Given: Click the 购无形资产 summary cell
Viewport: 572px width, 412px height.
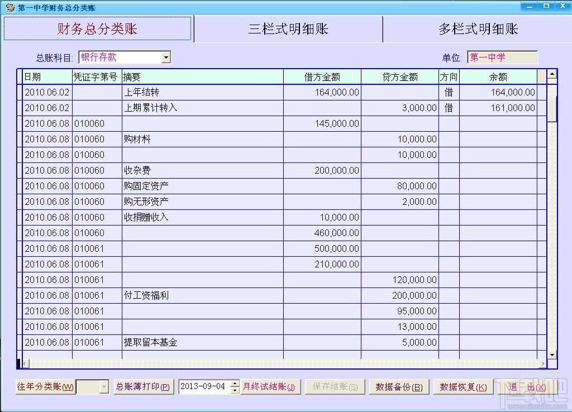Looking at the screenshot, I should [203, 202].
